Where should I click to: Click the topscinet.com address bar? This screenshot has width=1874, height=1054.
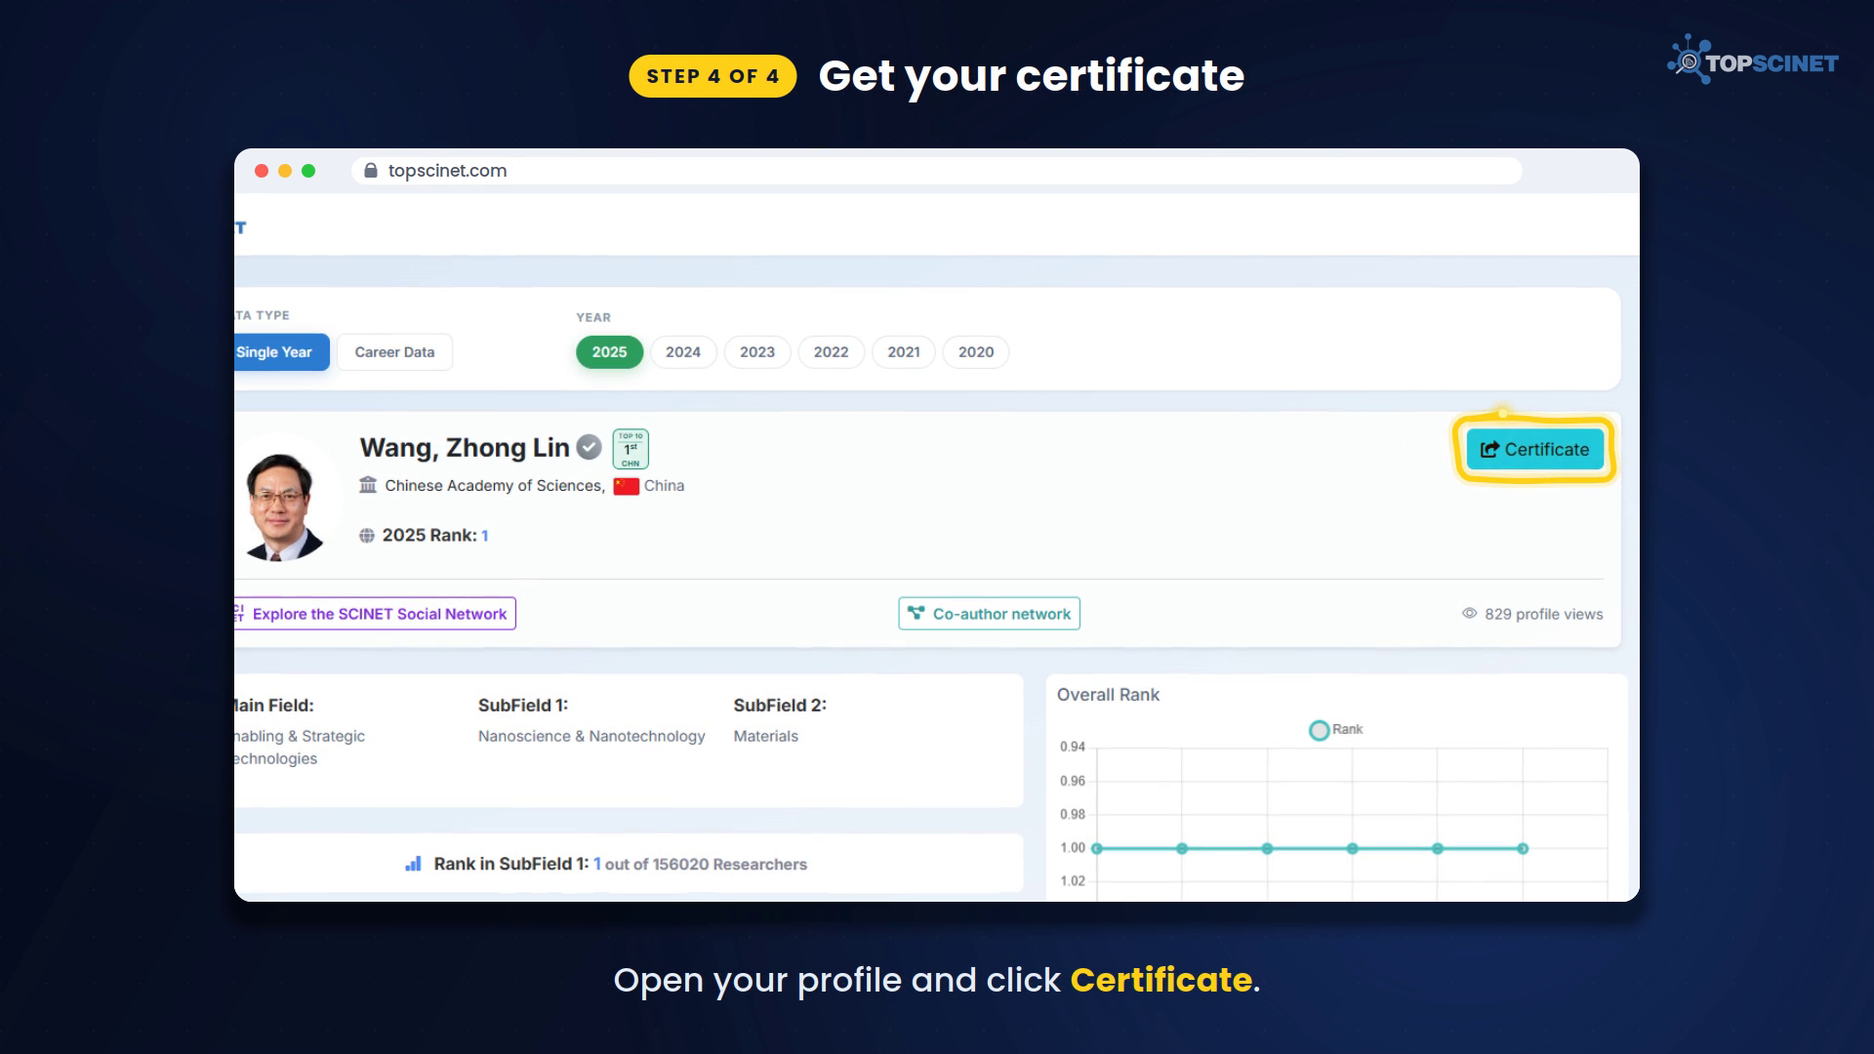click(936, 171)
